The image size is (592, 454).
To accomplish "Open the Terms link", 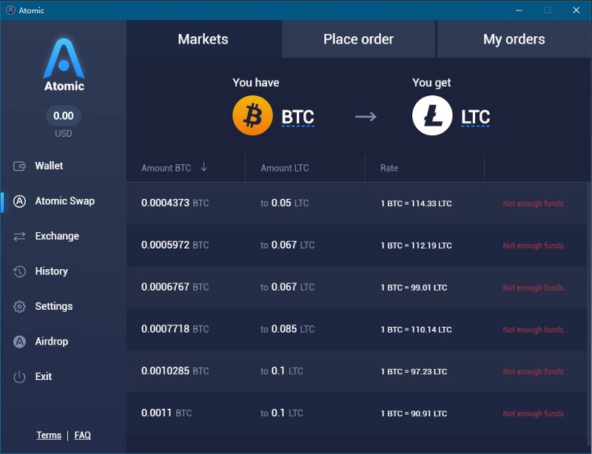I will point(49,436).
